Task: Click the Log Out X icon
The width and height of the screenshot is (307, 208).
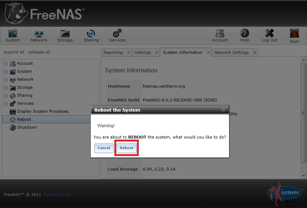Action: point(269,33)
